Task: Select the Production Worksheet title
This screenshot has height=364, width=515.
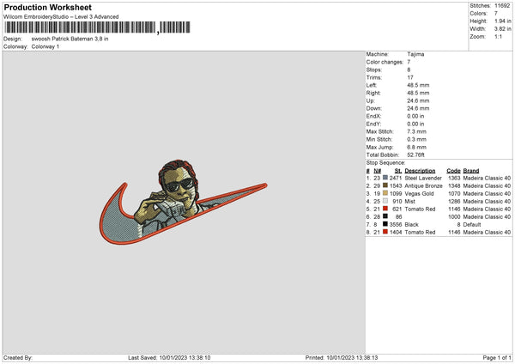Action: point(47,7)
